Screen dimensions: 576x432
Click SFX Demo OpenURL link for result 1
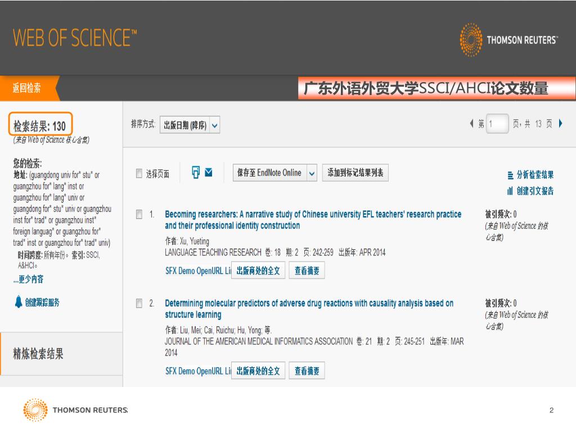click(x=199, y=271)
